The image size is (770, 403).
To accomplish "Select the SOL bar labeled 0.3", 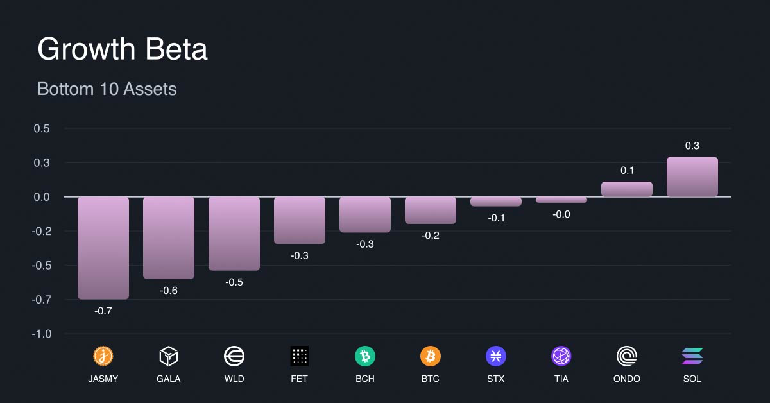I will click(x=692, y=176).
